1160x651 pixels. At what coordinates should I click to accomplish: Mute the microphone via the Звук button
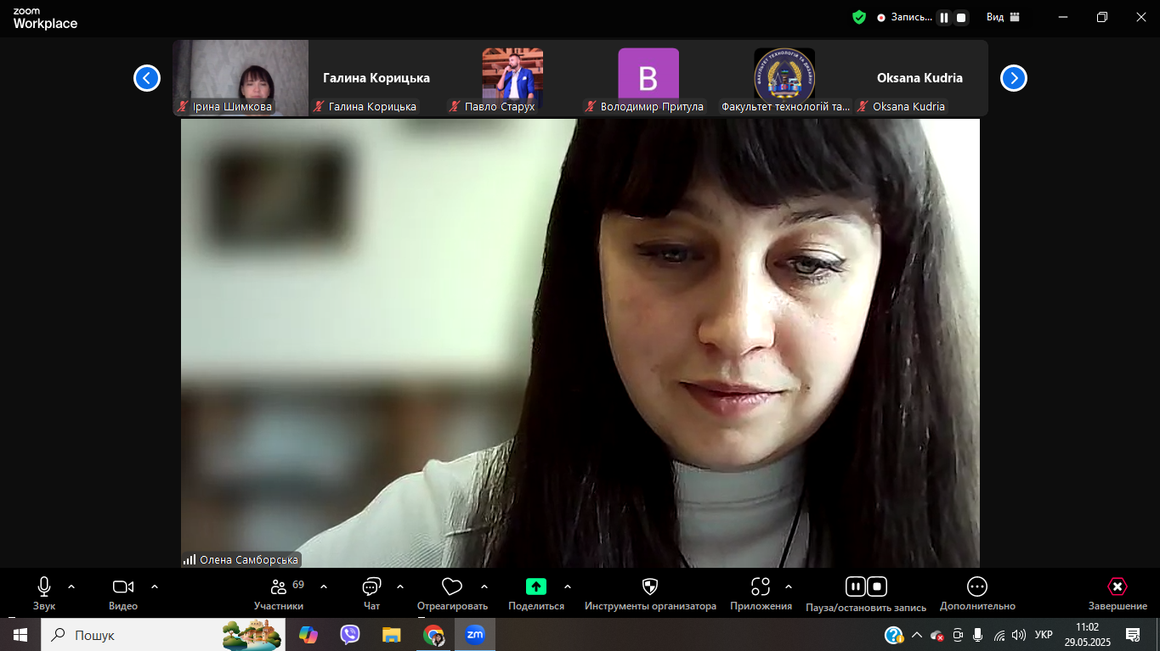pyautogui.click(x=43, y=586)
